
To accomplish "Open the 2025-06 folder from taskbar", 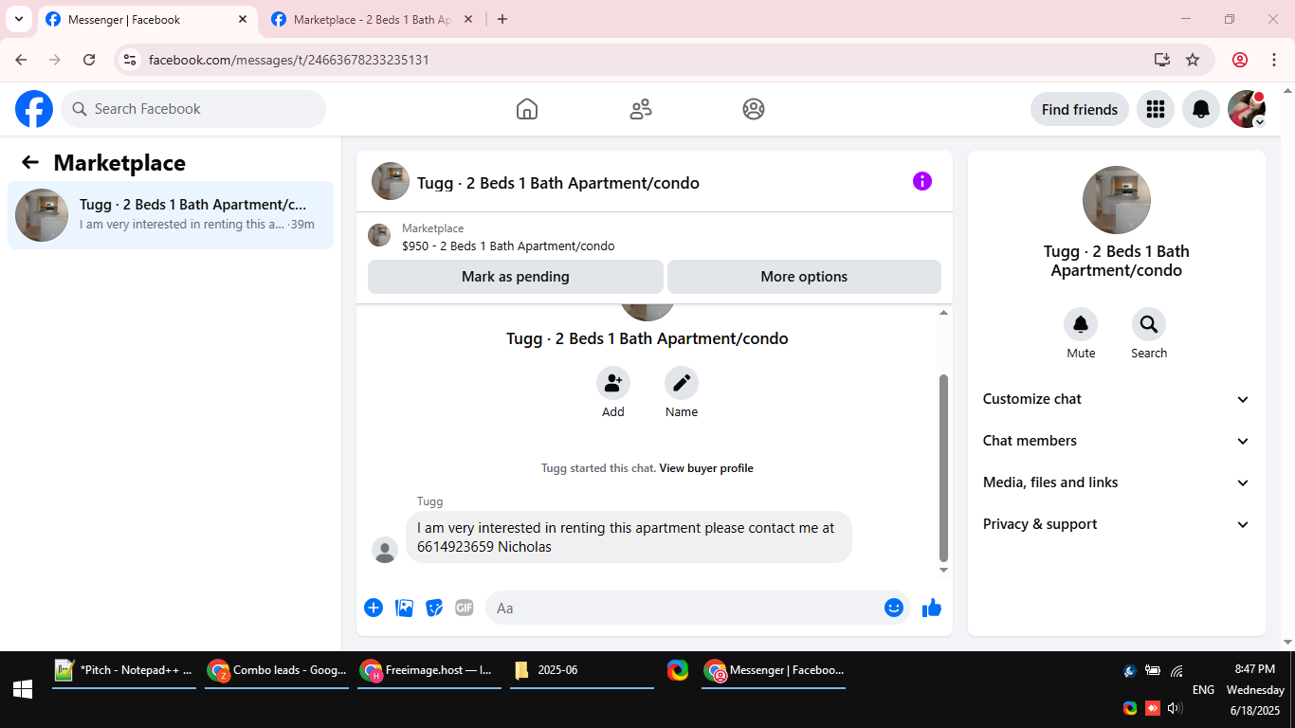I will point(582,670).
